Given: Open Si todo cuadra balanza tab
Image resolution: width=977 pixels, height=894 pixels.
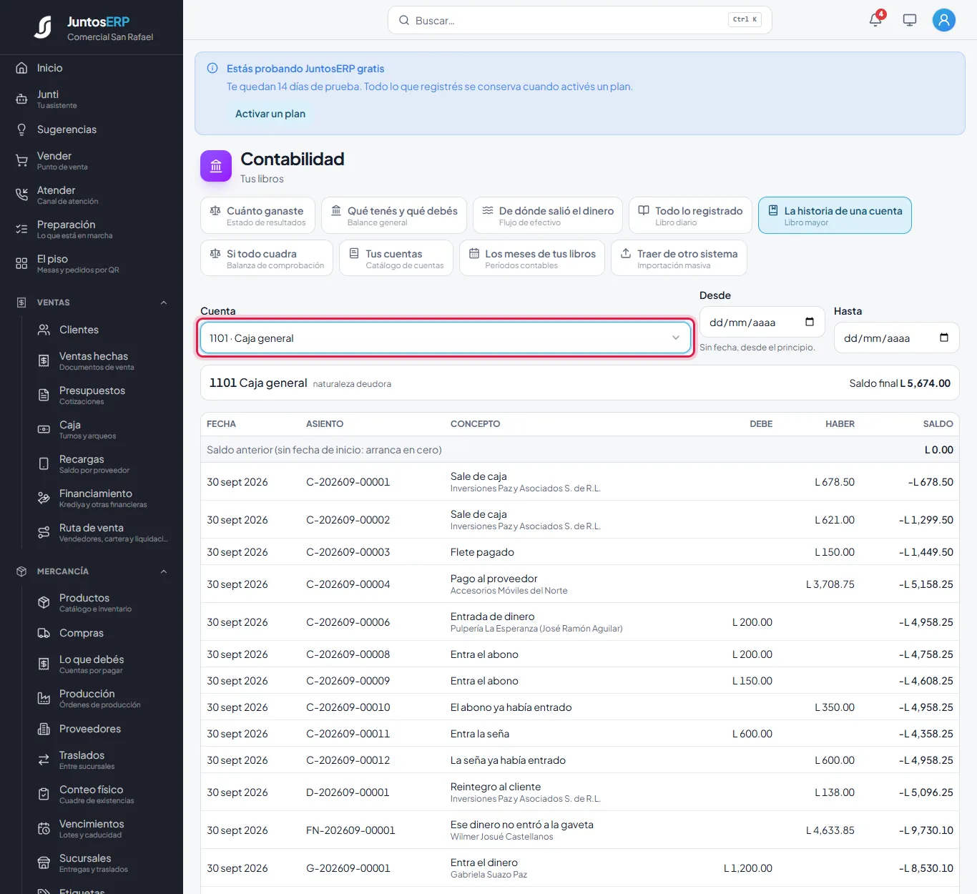Looking at the screenshot, I should (x=267, y=258).
